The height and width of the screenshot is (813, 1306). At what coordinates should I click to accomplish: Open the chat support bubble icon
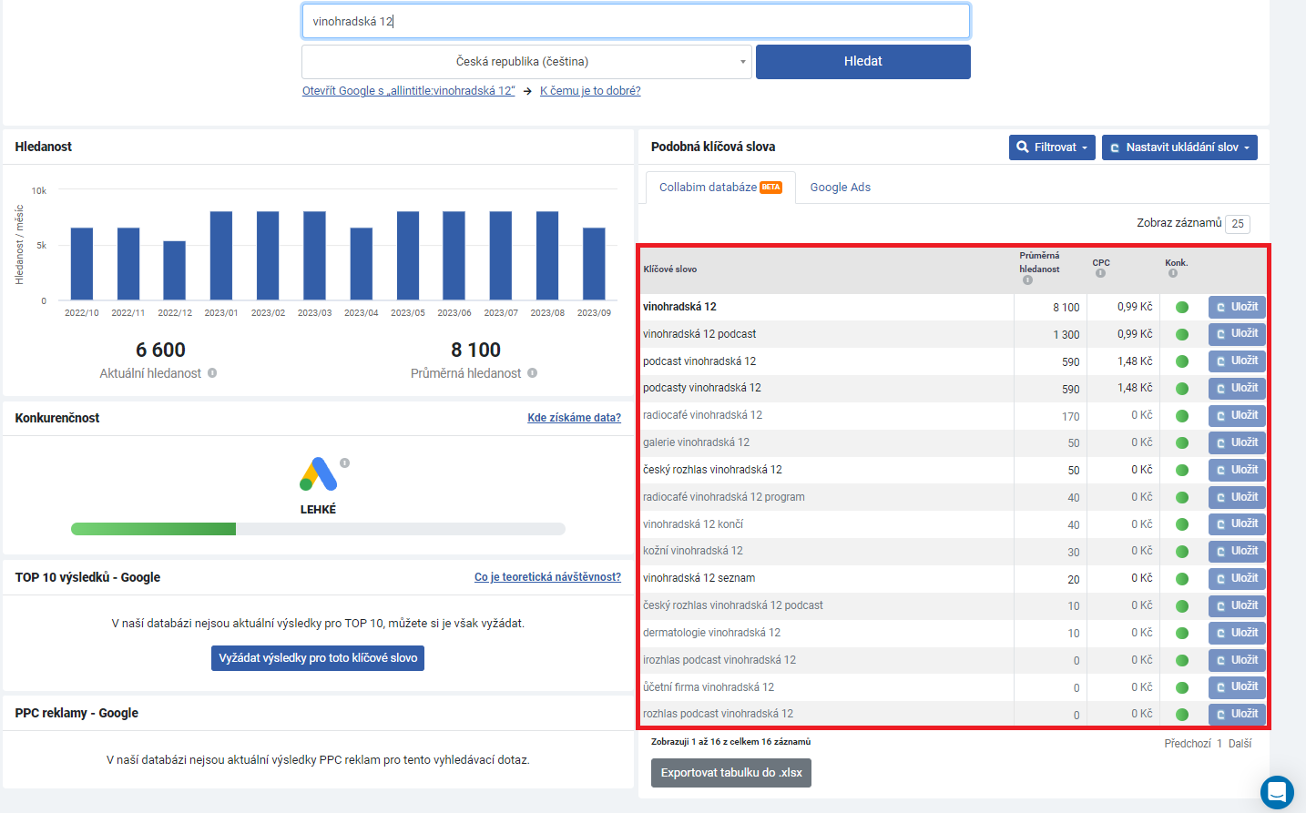[x=1277, y=792]
